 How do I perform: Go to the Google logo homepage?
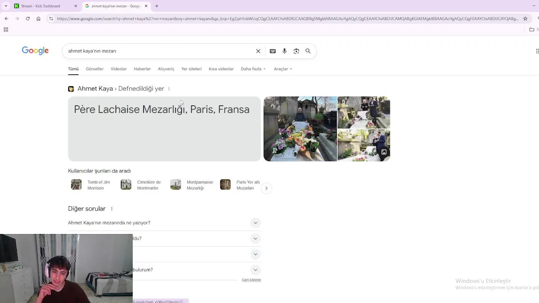click(x=35, y=51)
